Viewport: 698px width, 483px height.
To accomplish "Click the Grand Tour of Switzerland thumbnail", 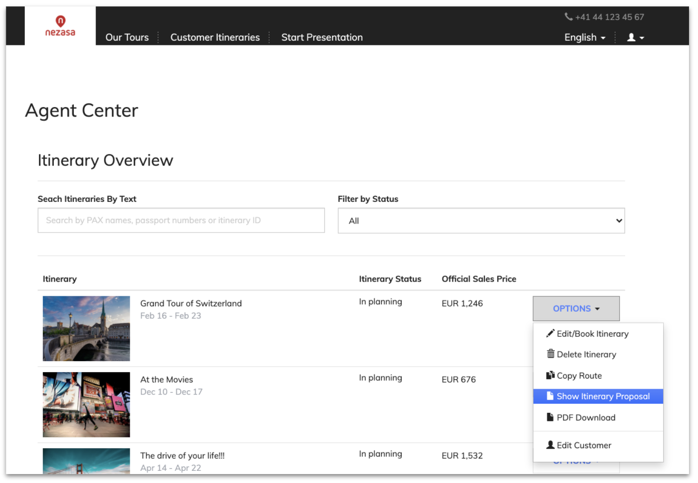I will coord(86,329).
